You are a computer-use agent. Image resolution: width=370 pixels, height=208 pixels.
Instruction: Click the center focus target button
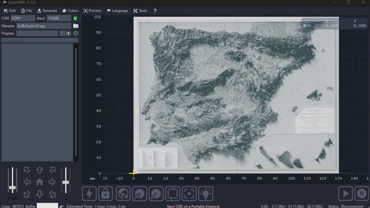point(189,194)
